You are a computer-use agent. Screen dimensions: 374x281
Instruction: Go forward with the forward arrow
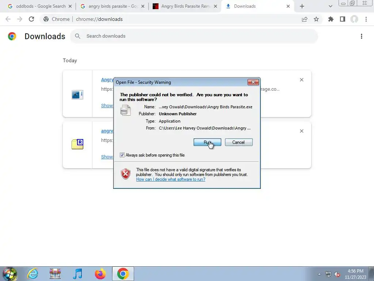20,19
